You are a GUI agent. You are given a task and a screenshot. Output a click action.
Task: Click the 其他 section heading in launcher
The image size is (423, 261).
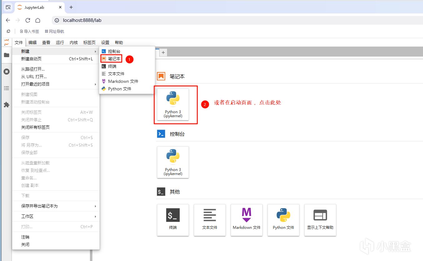[x=175, y=192]
